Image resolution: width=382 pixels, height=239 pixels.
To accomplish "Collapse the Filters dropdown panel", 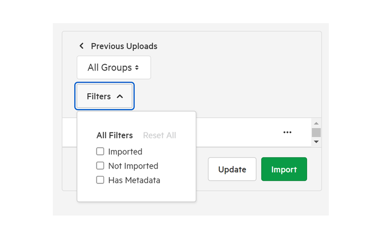I will pyautogui.click(x=105, y=96).
